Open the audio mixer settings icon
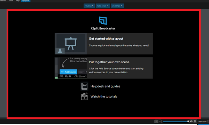 pyautogui.click(x=195, y=121)
